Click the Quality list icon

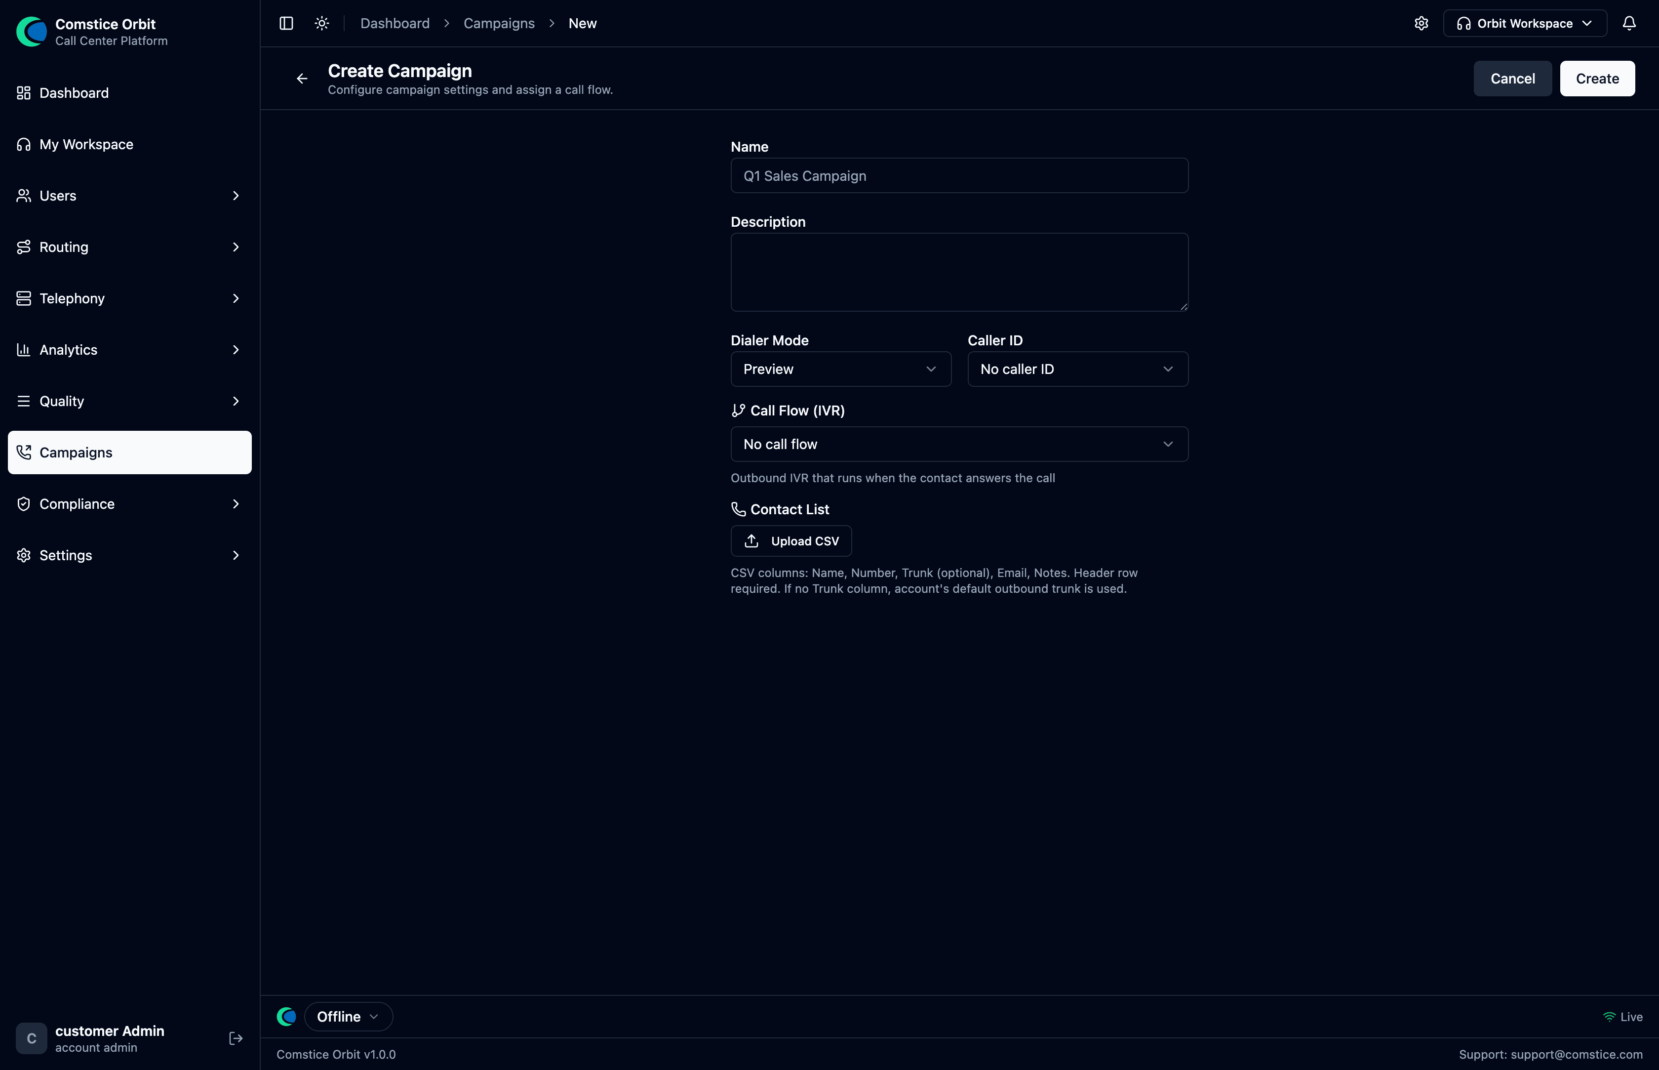(x=24, y=402)
